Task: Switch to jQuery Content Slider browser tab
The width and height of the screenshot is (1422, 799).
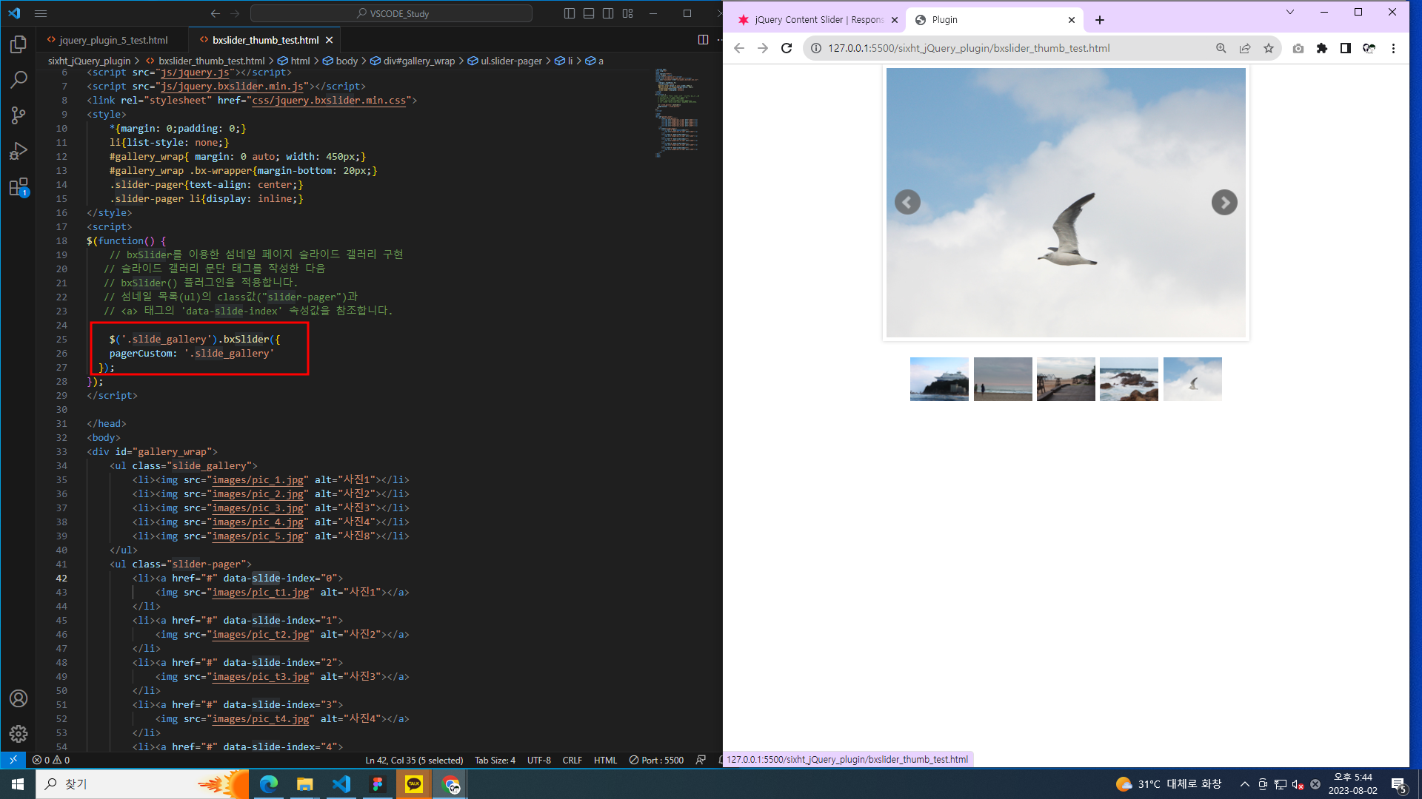Action: [x=815, y=20]
